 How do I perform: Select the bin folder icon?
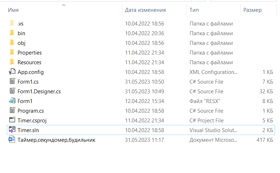12,33
